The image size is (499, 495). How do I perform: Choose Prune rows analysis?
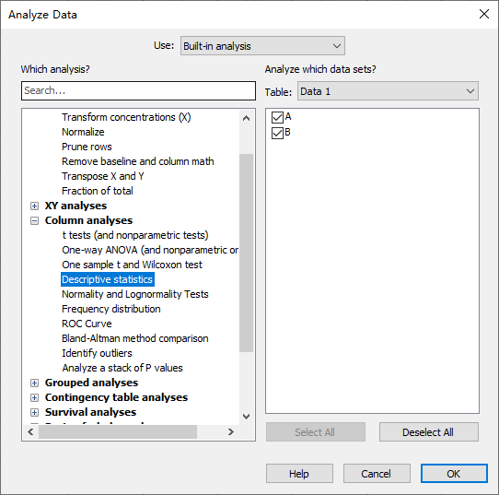87,147
